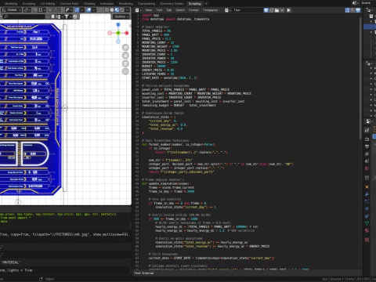
Task: Switch to the Compositing workspace tab
Action: pyautogui.click(x=146, y=4)
